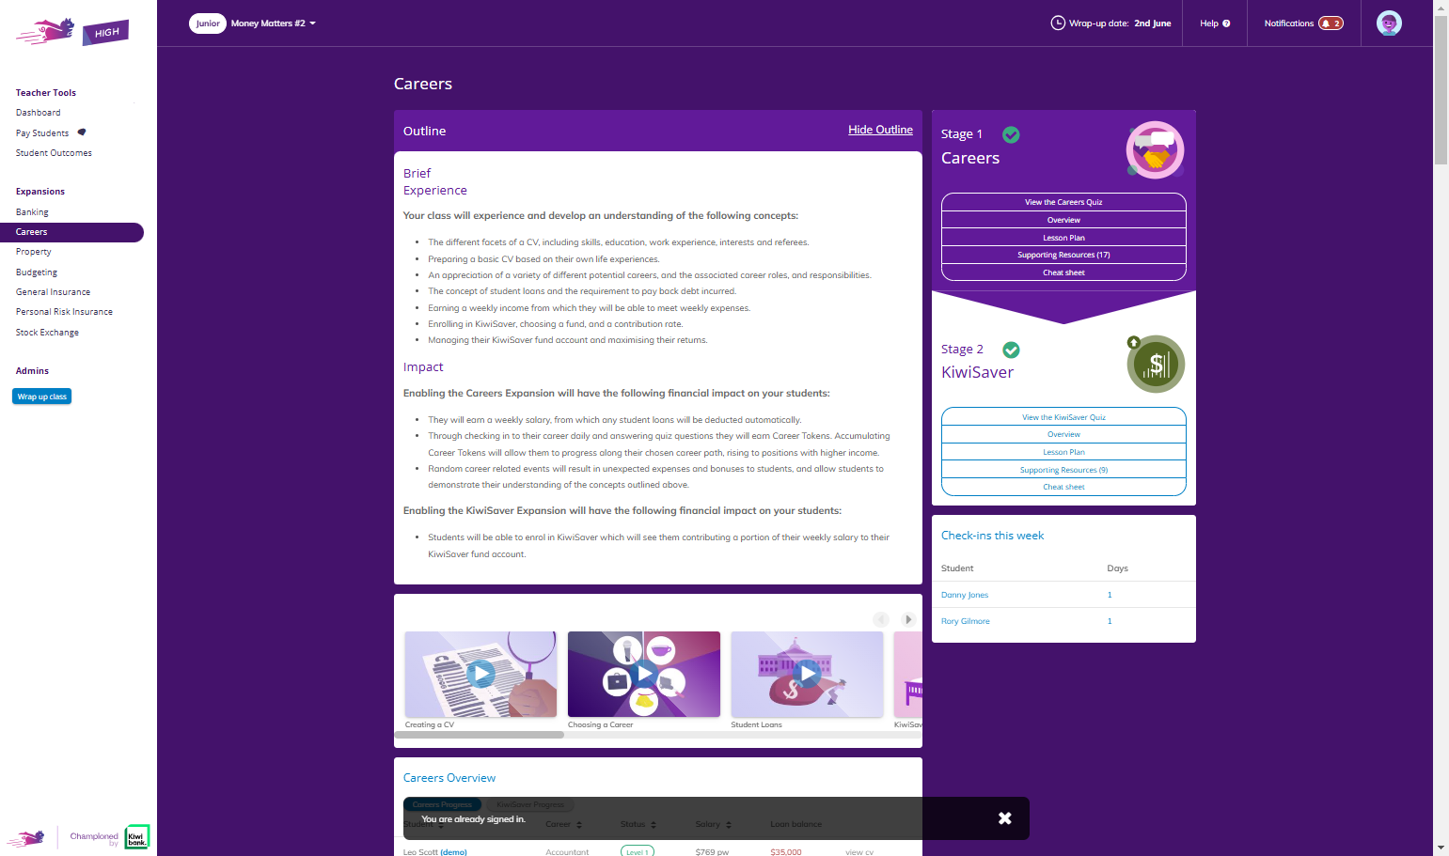Dismiss the already signed in message
Viewport: 1449px width, 856px height.
click(x=1004, y=818)
